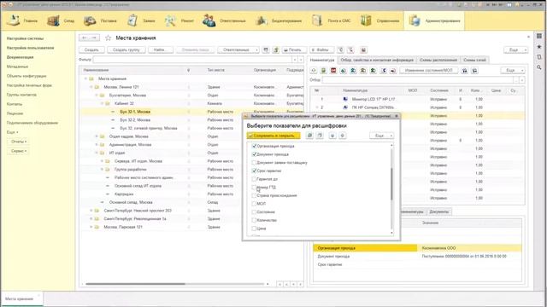Image resolution: width=547 pixels, height=307 pixels.
Task: Uncheck Документ прихода checkbox
Action: (254, 154)
